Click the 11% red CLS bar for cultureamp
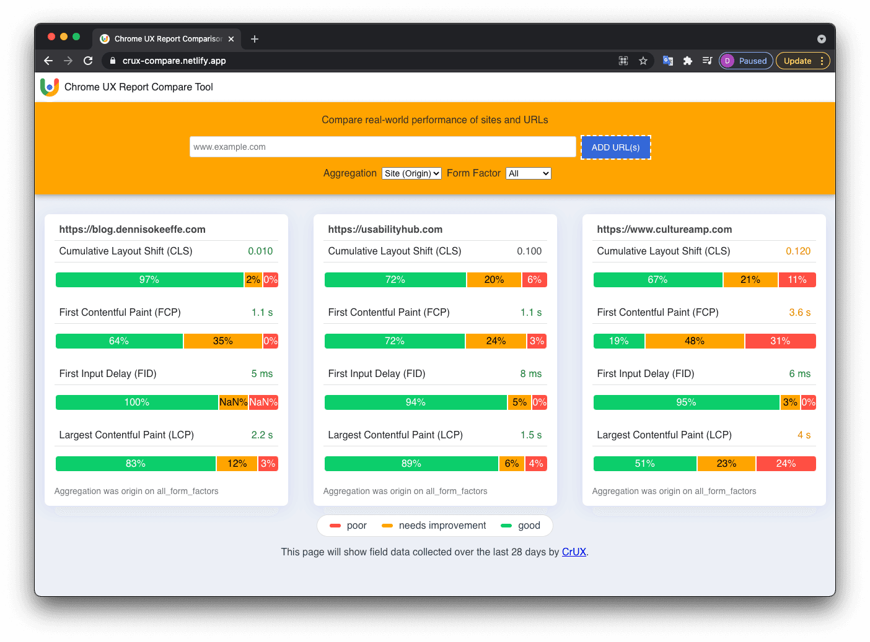 pos(797,280)
